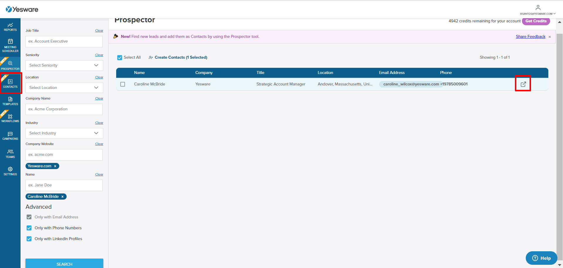This screenshot has width=563, height=268.
Task: Toggle Only with Email Address checkbox
Action: point(29,217)
